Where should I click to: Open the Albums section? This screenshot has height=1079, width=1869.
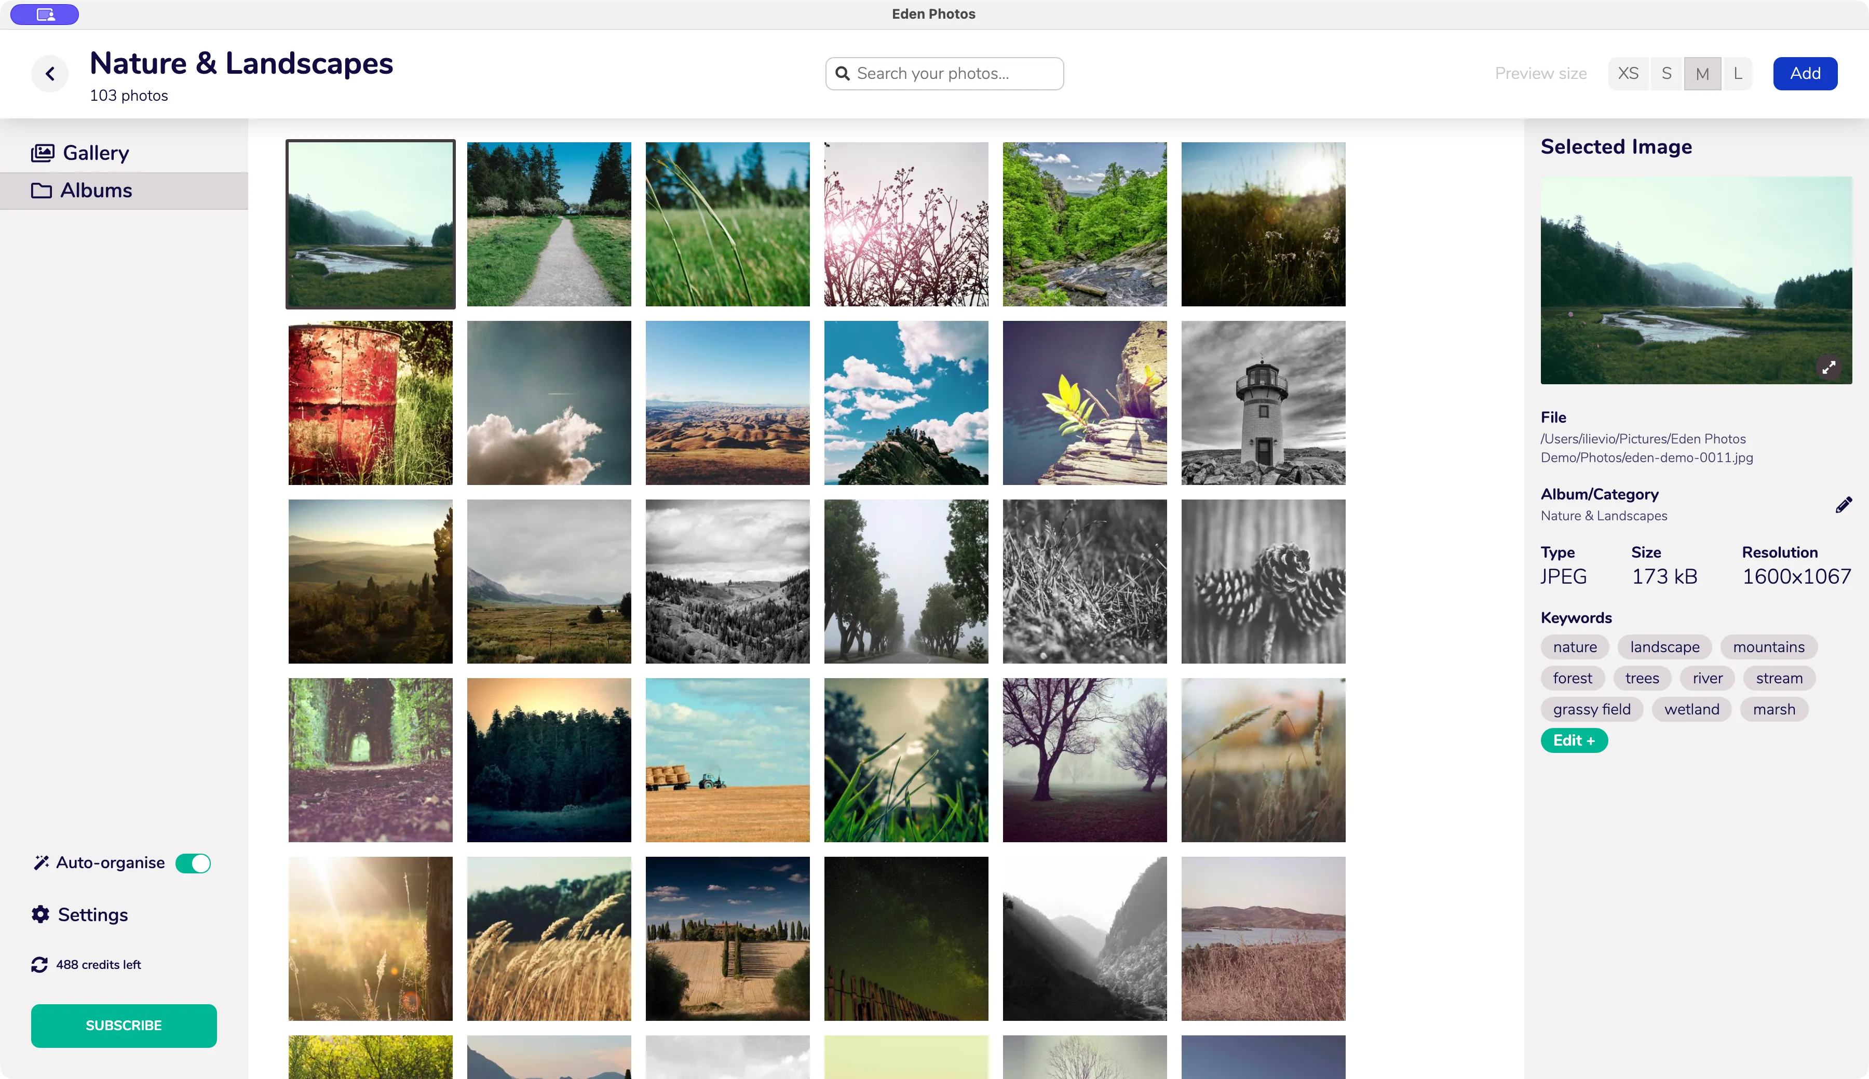coord(125,191)
